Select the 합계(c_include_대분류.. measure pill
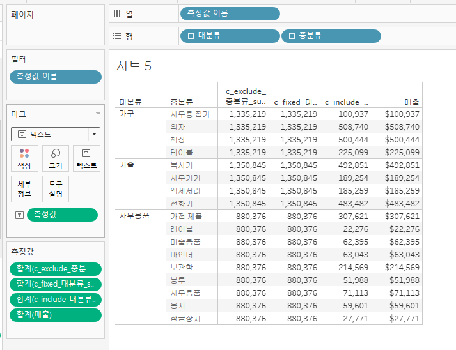Screen dimensions: 456x350 point(56,300)
